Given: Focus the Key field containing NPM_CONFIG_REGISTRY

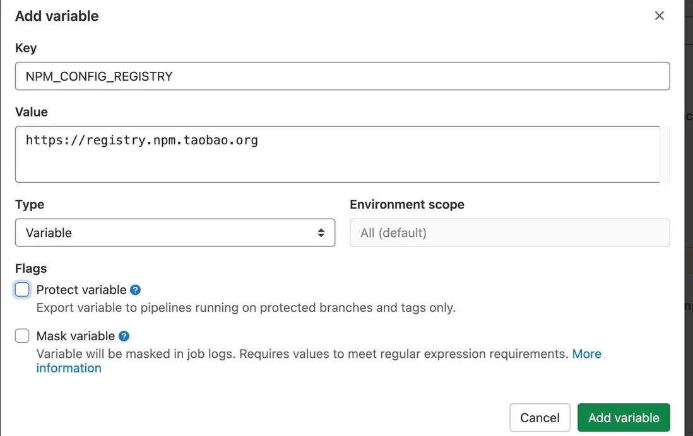Looking at the screenshot, I should [342, 76].
